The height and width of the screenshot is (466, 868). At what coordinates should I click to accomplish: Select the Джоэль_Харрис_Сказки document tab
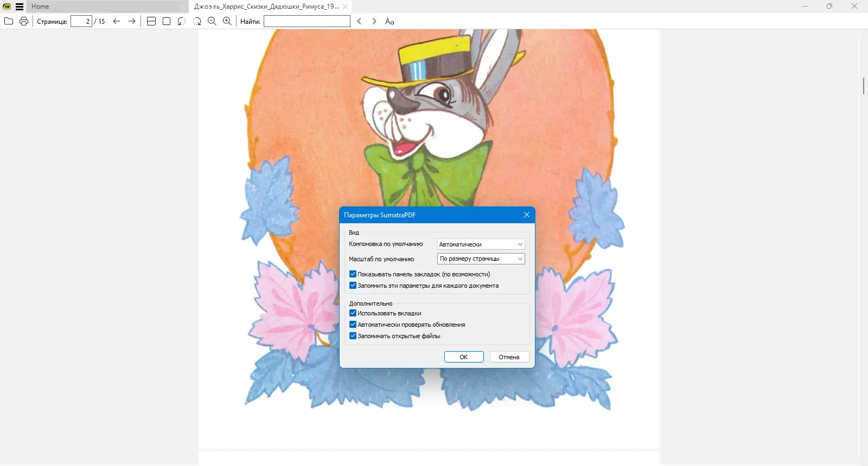[270, 7]
